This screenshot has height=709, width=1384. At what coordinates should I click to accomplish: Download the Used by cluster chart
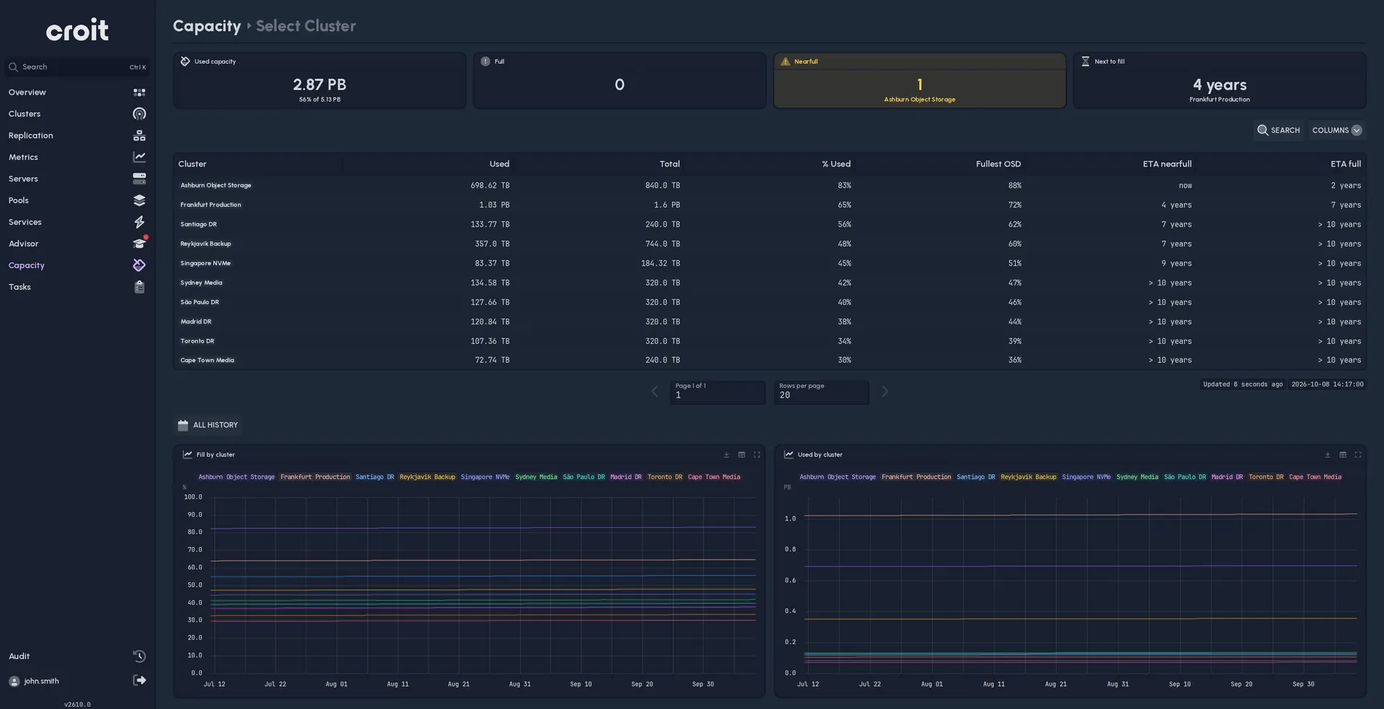tap(1327, 455)
